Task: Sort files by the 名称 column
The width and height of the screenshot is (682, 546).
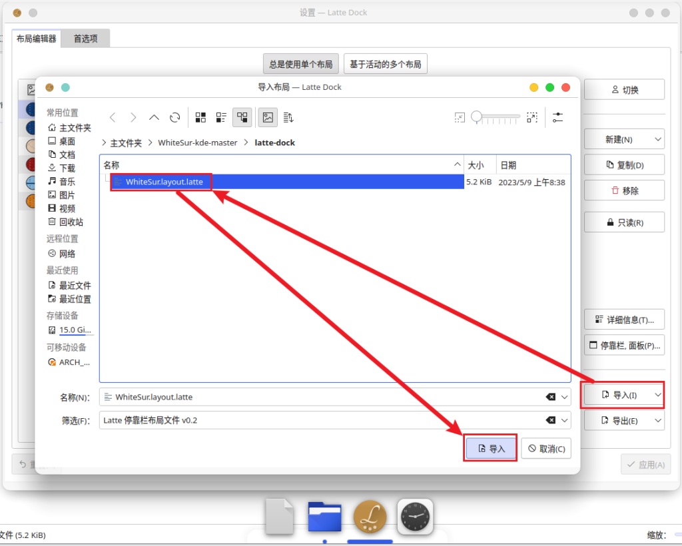Action: tap(282, 165)
